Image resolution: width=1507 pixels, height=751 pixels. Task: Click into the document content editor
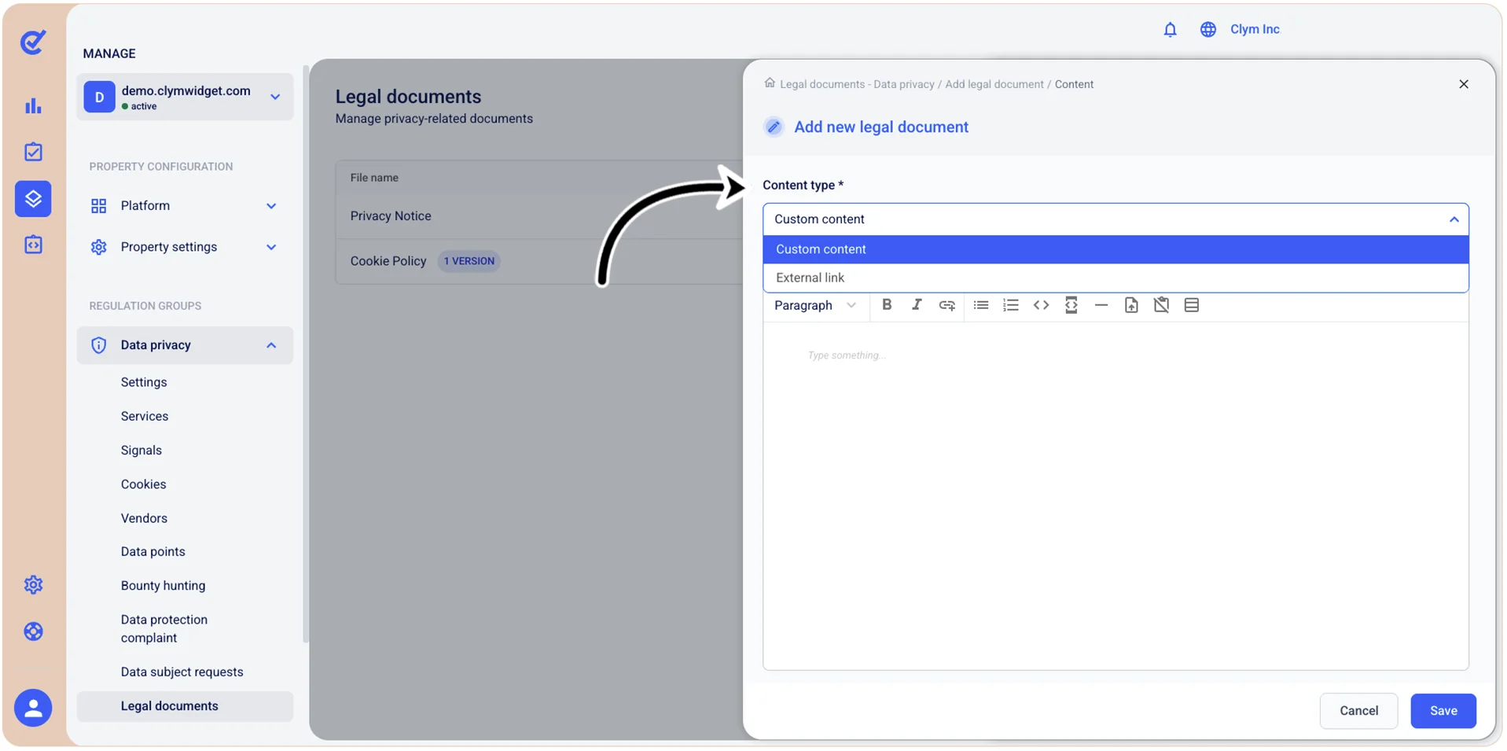tap(1116, 495)
